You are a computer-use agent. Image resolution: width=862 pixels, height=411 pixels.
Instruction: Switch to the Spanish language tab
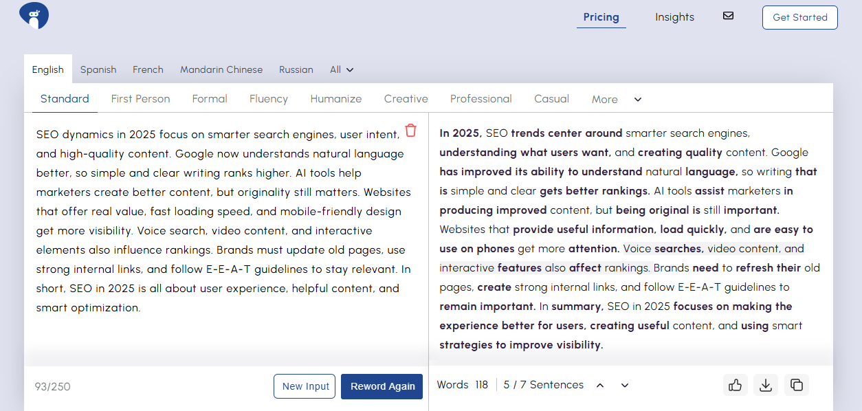point(98,69)
